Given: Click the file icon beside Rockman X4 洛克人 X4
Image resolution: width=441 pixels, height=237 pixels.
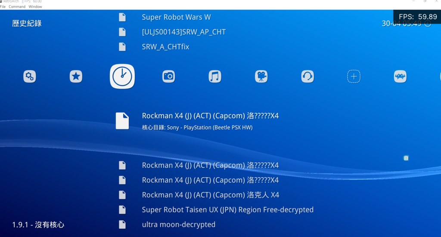Looking at the screenshot, I should coord(122,195).
